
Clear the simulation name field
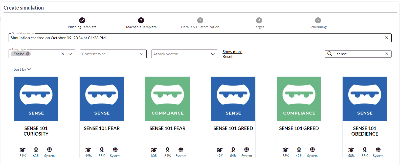386,38
